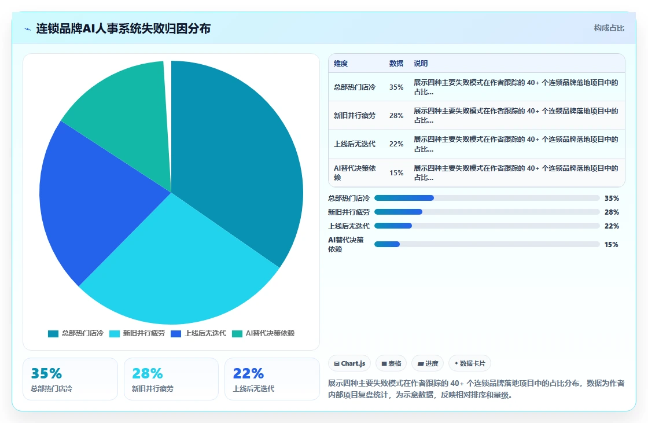Screen dimensions: 648x423
Task: Click the lightning icon beside the title
Action: (x=28, y=29)
